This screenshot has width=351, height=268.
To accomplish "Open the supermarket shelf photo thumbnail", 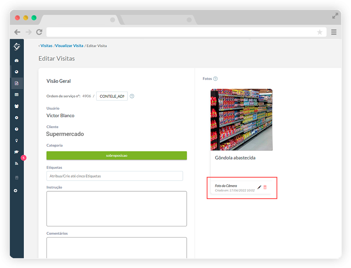I will point(241,120).
